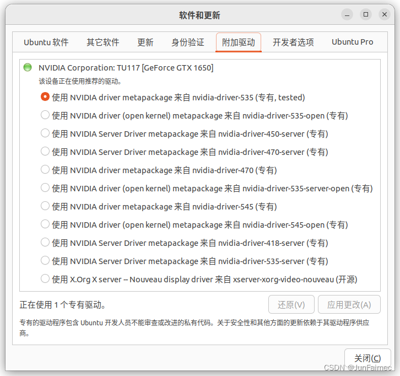The image size is (400, 376).
Task: Select nvidia-driver-535-server-open radio option
Action: point(45,187)
